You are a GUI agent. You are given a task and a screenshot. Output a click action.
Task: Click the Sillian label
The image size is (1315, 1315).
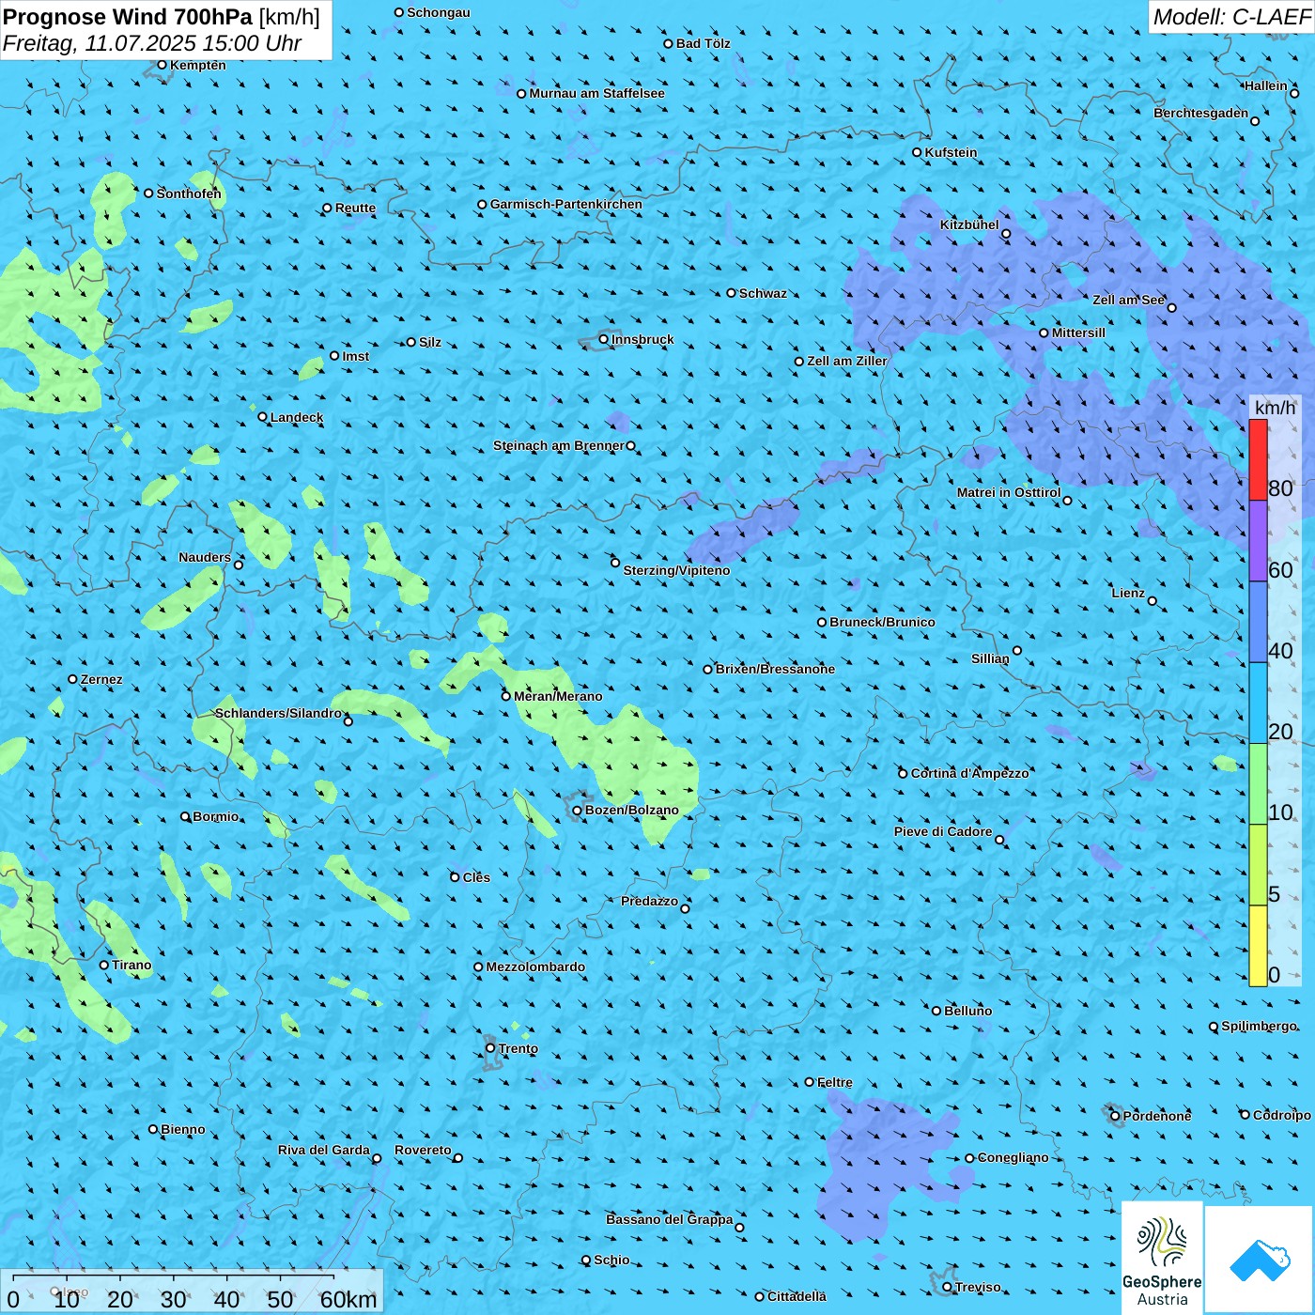coord(990,658)
